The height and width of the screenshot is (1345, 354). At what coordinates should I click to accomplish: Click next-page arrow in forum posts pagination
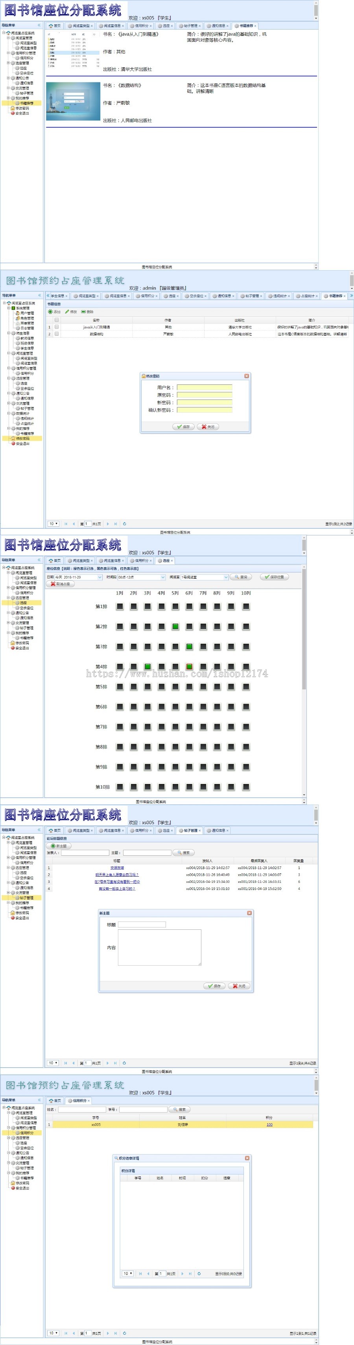(107, 1063)
